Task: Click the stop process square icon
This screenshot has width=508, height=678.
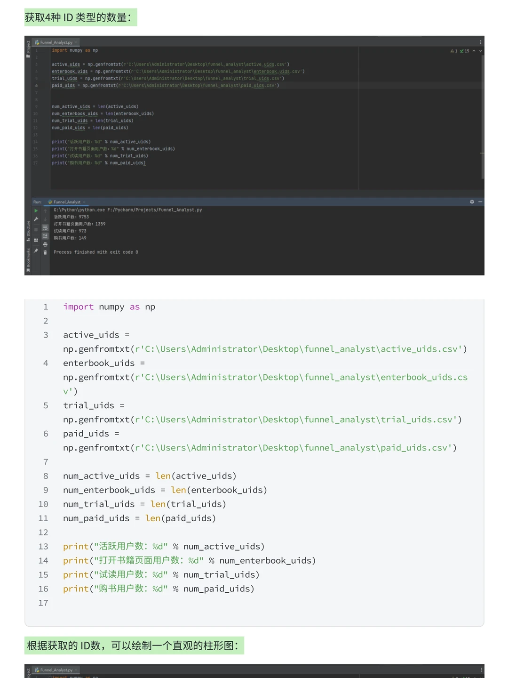Action: tap(36, 230)
